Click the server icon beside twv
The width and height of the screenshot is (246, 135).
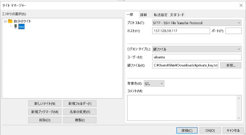tap(16, 26)
